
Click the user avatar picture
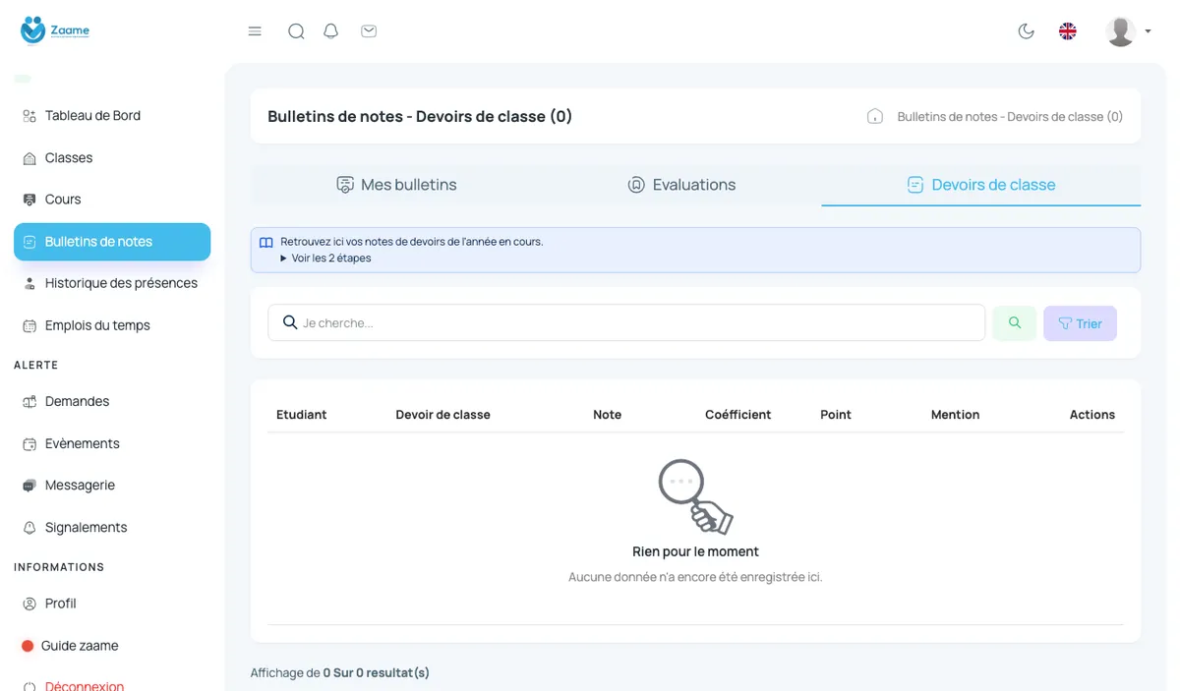(1121, 31)
